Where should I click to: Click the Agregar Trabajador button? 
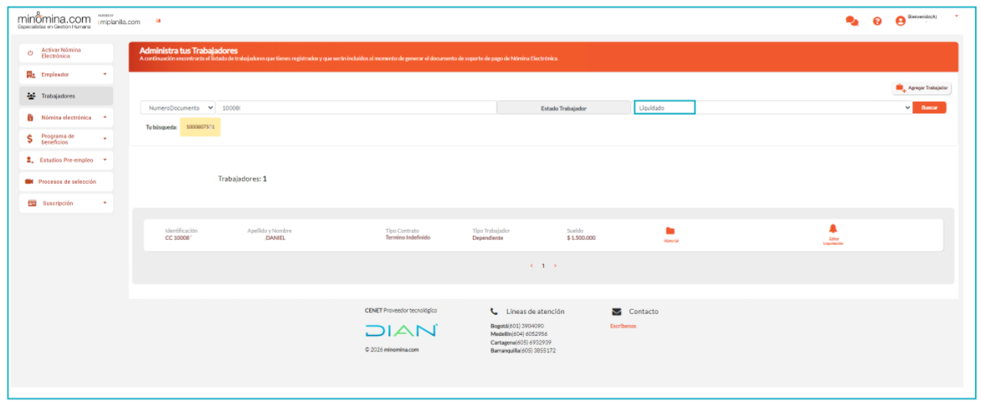[922, 88]
